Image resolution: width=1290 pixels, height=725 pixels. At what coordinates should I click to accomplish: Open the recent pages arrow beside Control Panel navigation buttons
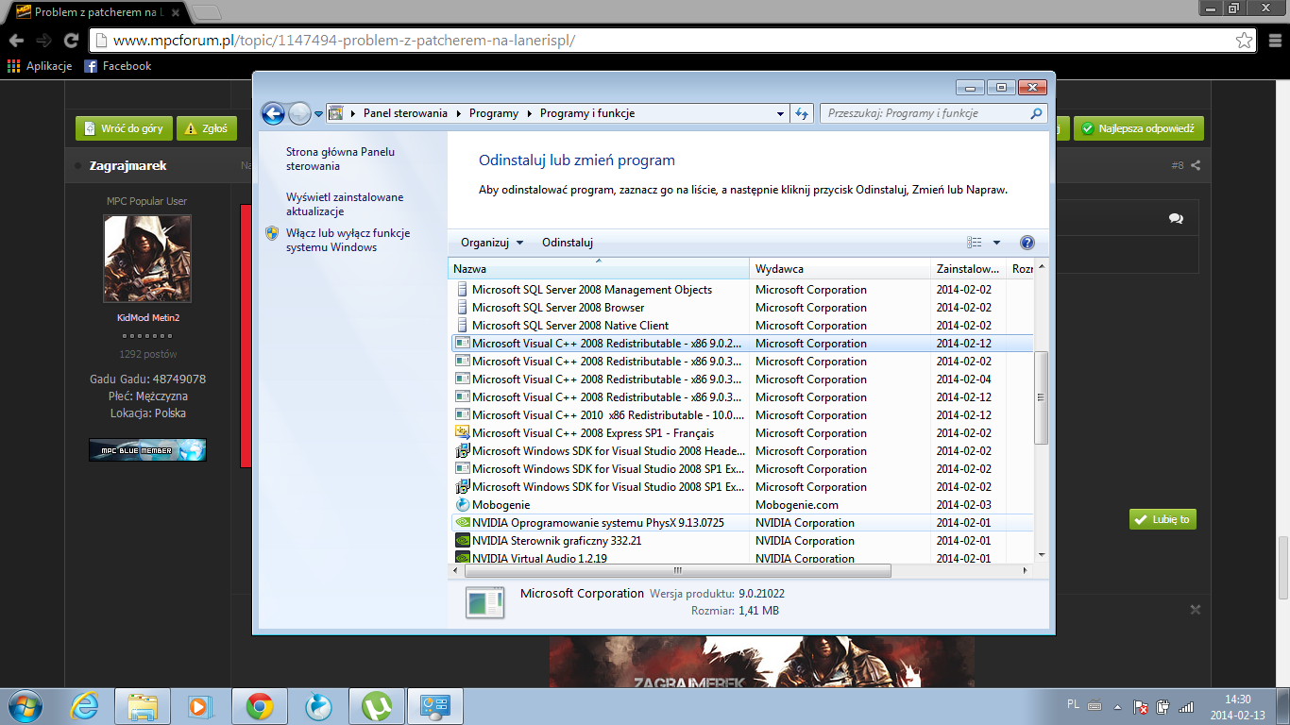click(319, 114)
